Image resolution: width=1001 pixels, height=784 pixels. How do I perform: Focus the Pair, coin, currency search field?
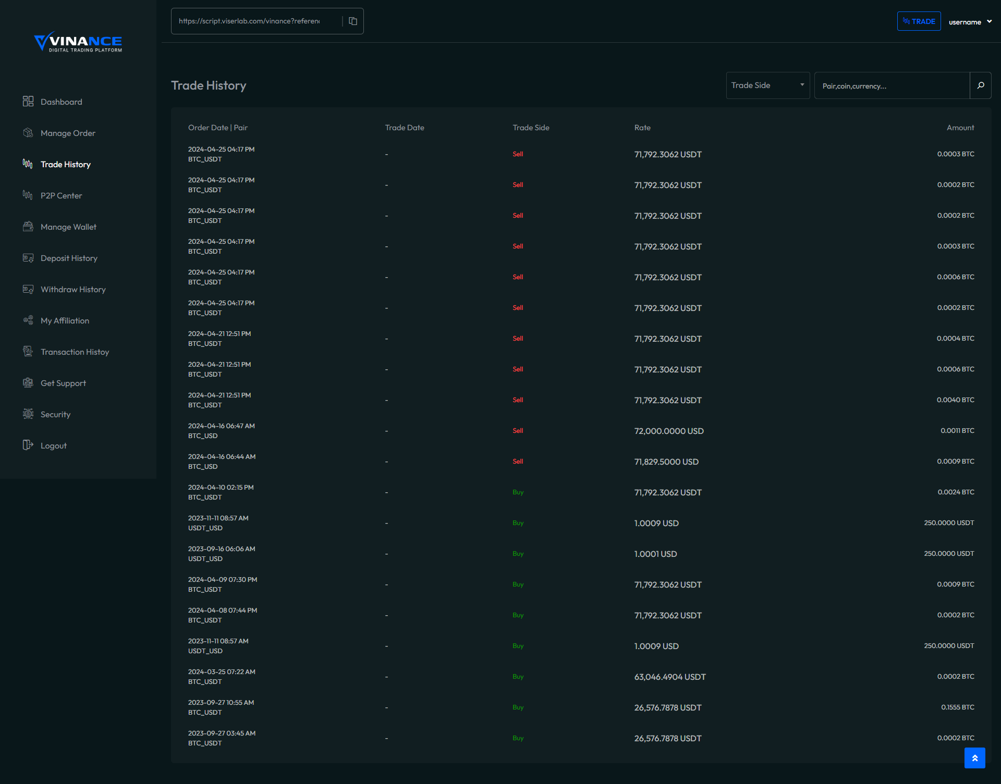pos(892,86)
